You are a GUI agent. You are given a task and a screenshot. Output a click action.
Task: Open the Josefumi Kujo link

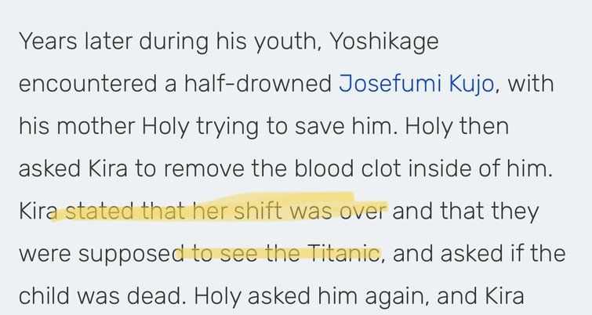click(416, 84)
